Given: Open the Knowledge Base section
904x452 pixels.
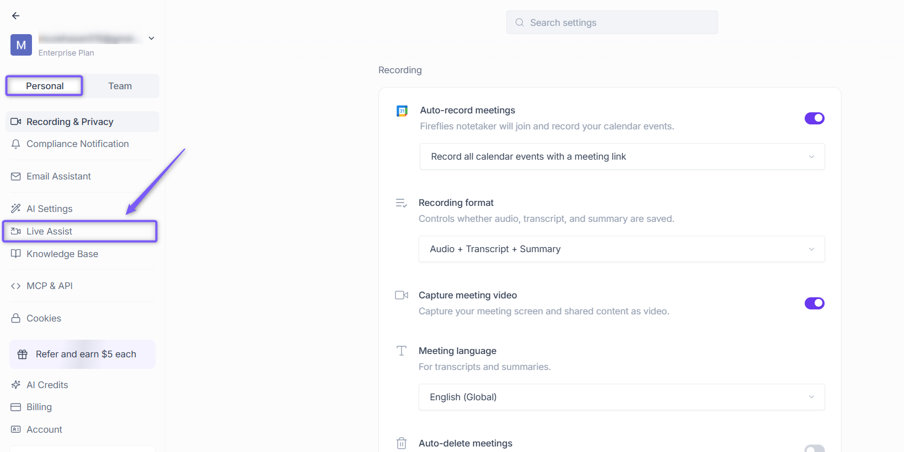Looking at the screenshot, I should coord(82,254).
